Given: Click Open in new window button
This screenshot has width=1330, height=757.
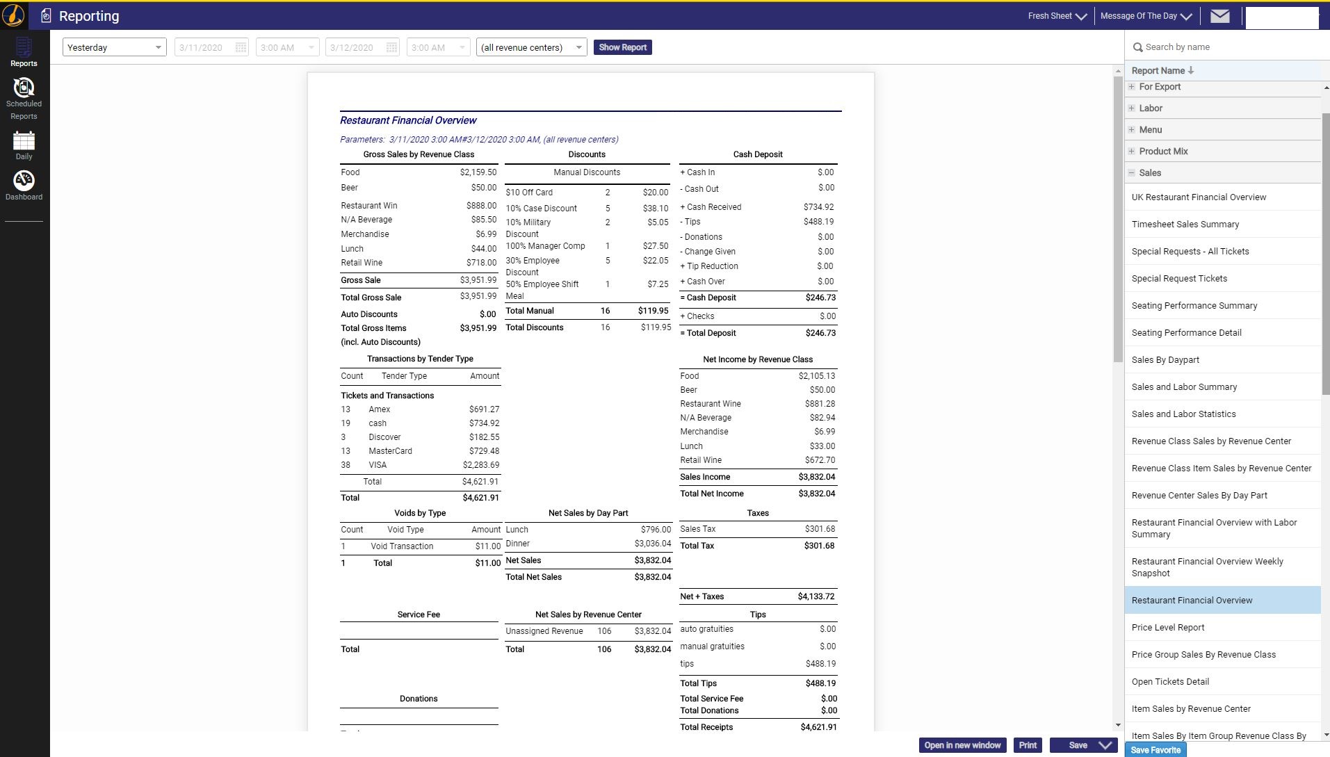Looking at the screenshot, I should click(x=962, y=745).
